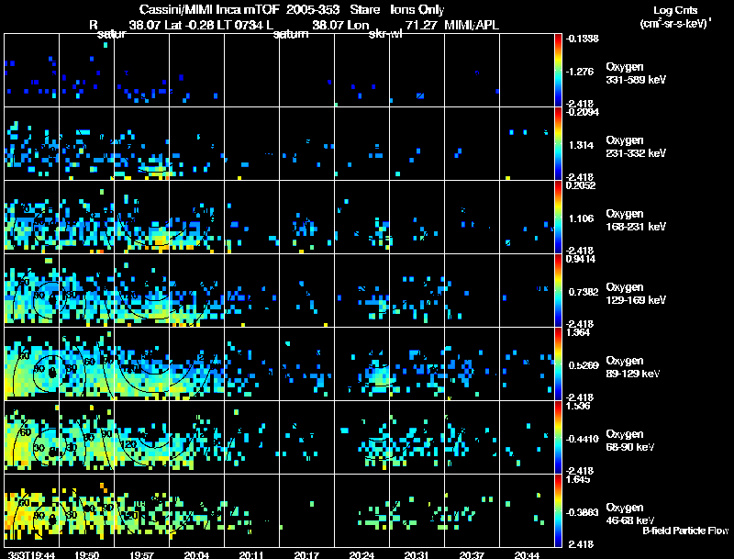Image resolution: width=734 pixels, height=559 pixels.
Task: Click the "-1.276" colorbar midpoint value
Action: 580,72
